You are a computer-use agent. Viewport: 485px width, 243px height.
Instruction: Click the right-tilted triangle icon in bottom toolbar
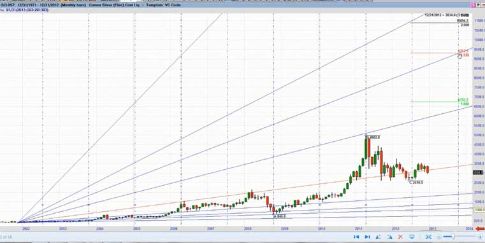point(390,237)
